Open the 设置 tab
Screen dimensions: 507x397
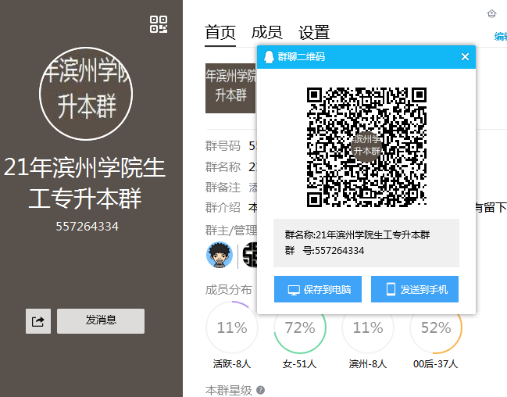314,33
